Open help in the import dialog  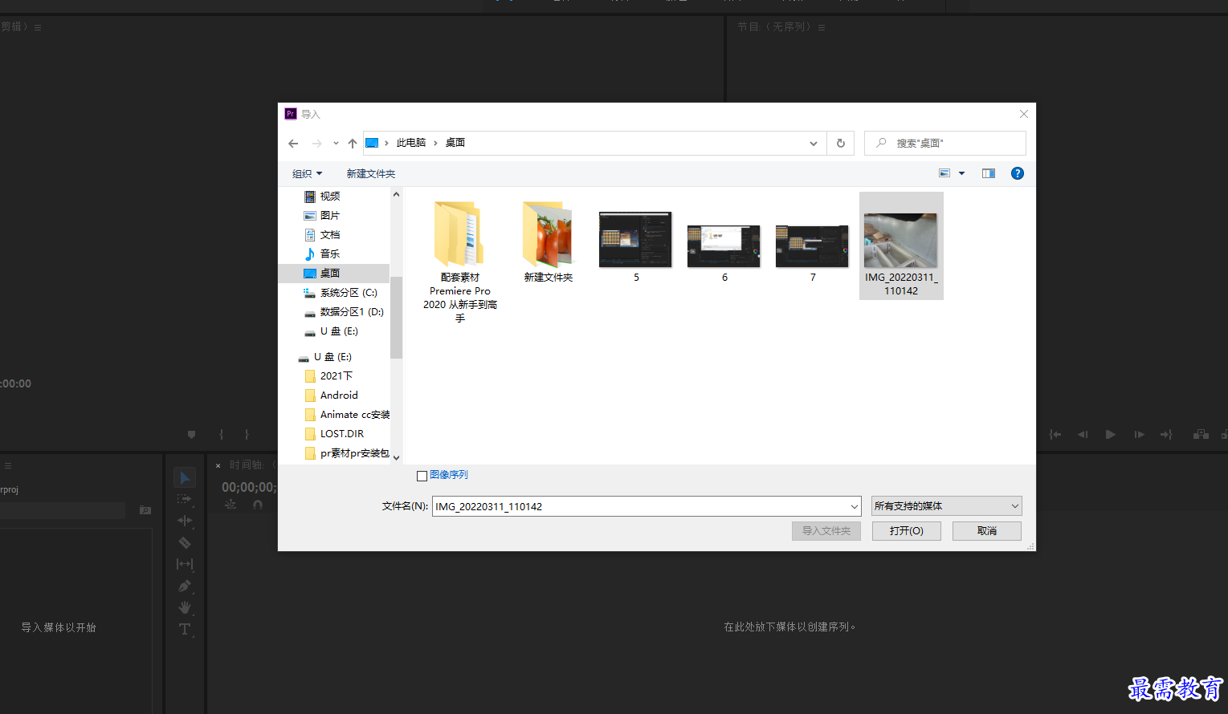coord(1018,173)
